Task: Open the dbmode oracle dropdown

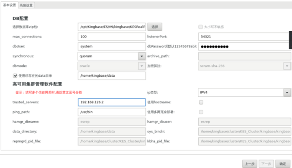Action: 142,66
